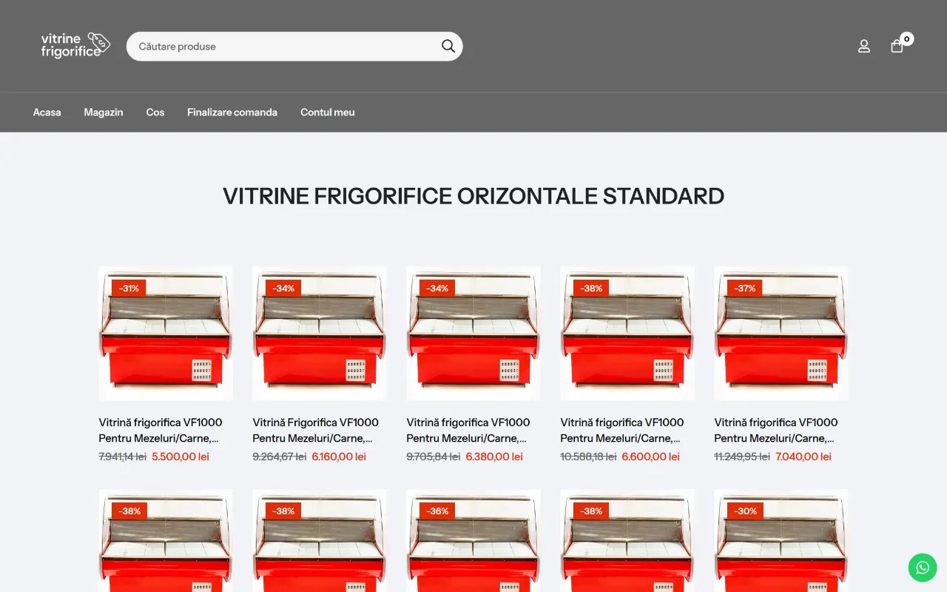947x592 pixels.
Task: Open the user account icon
Action: coord(864,46)
